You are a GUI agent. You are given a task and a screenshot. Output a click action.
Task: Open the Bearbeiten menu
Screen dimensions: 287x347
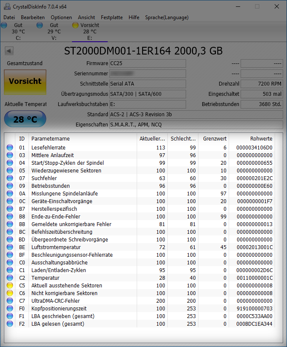33,17
